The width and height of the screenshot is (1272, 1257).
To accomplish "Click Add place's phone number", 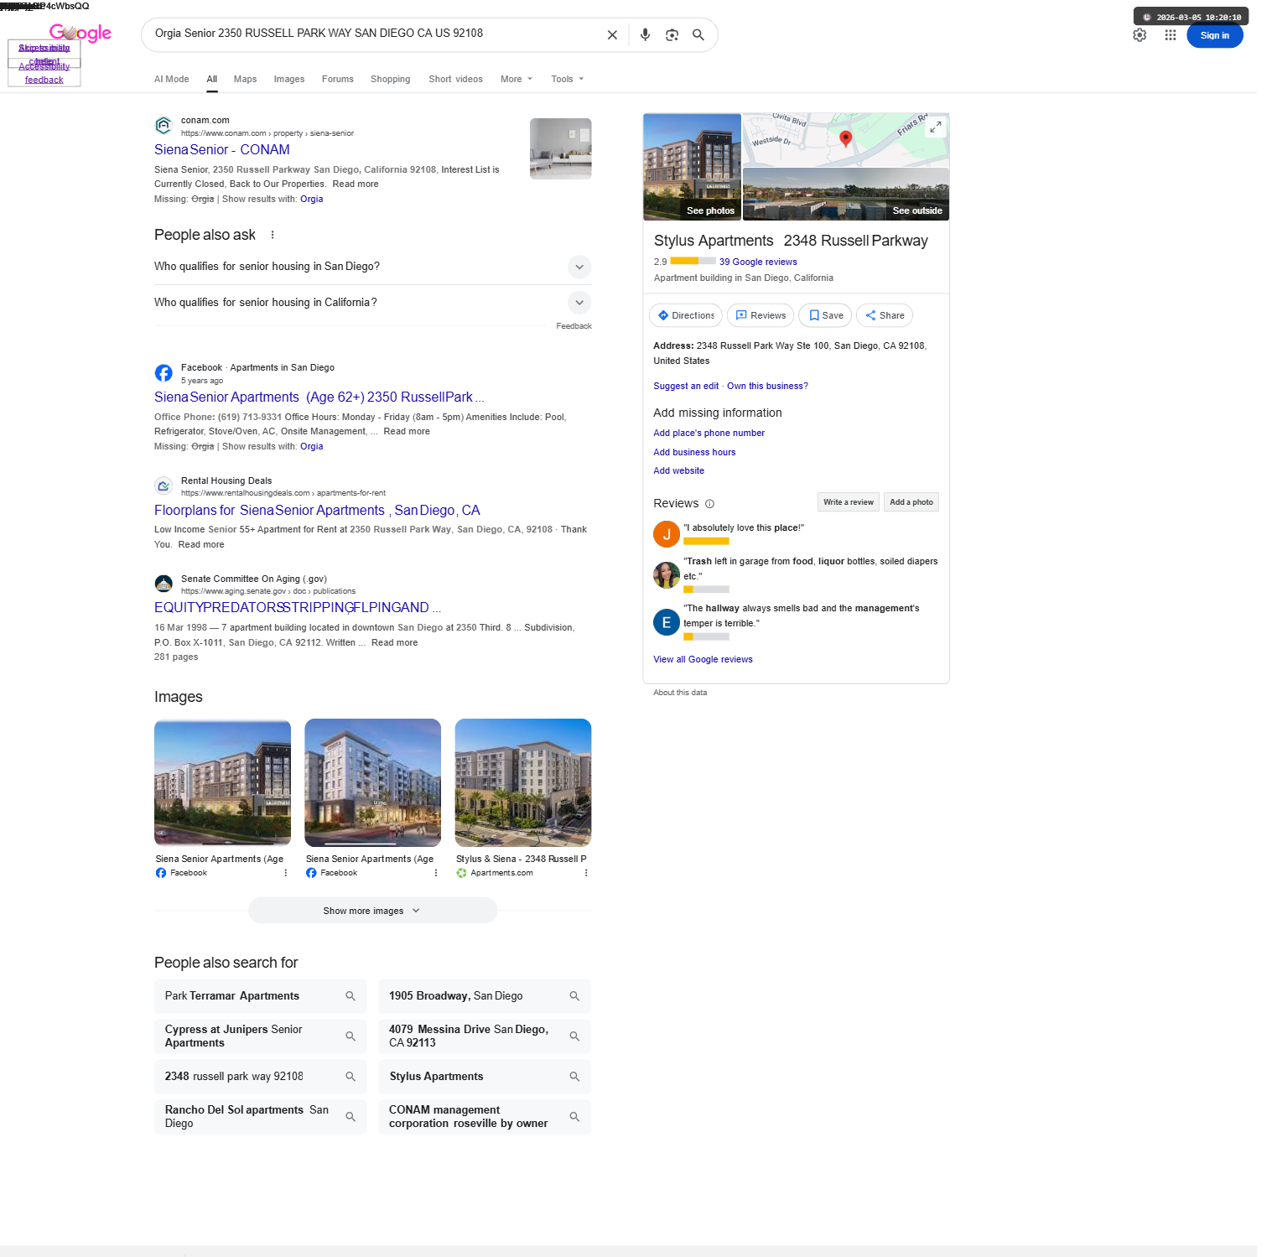I will tap(709, 434).
